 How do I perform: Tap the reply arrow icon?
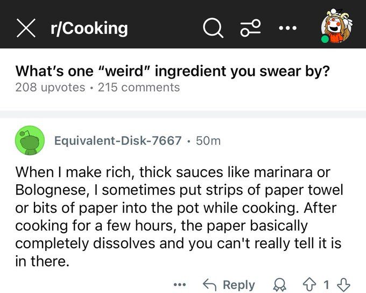pos(210,284)
